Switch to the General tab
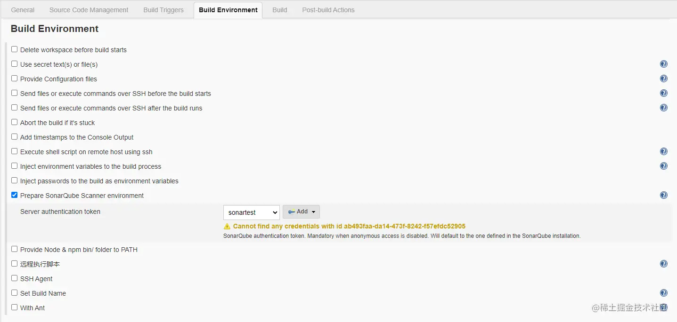Viewport: 677px width, 322px height. [x=23, y=10]
